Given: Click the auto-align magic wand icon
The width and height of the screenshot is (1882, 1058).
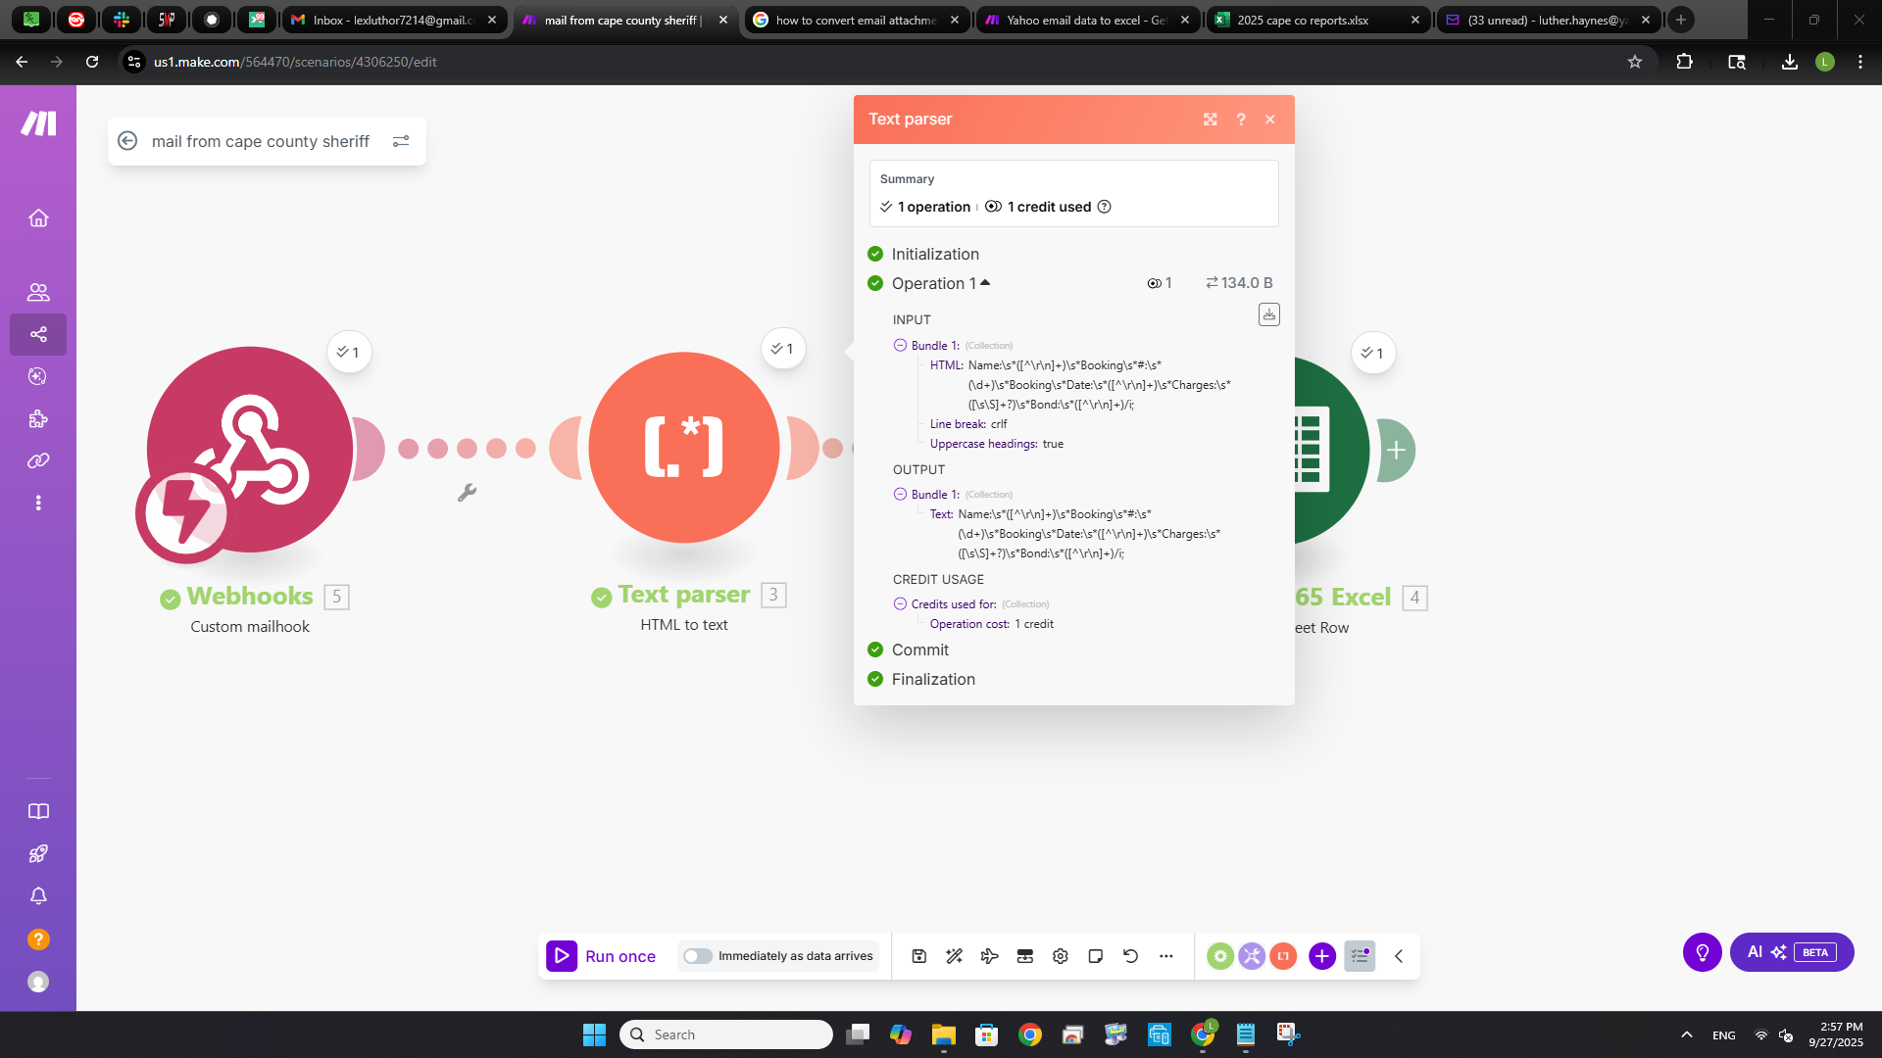Looking at the screenshot, I should tap(954, 956).
